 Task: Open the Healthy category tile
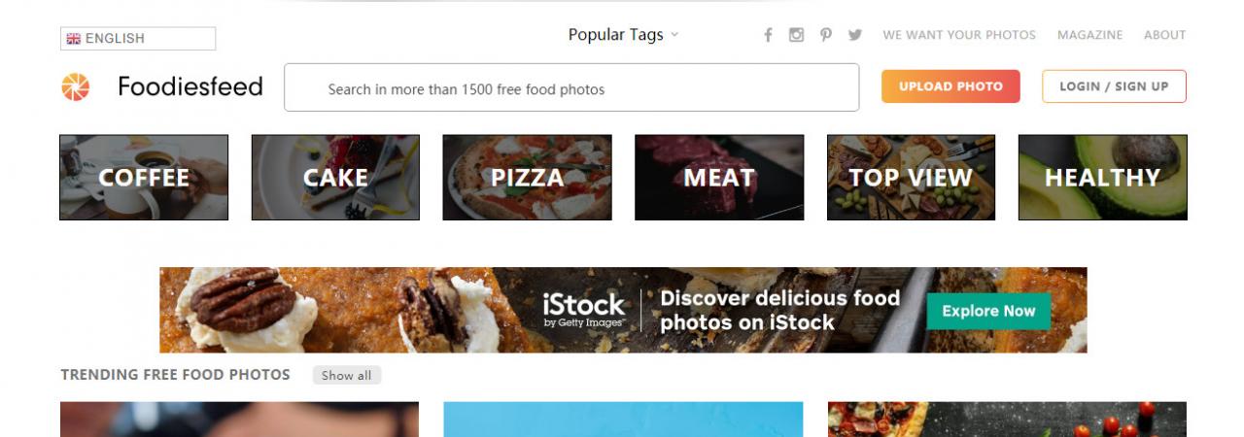tap(1102, 178)
